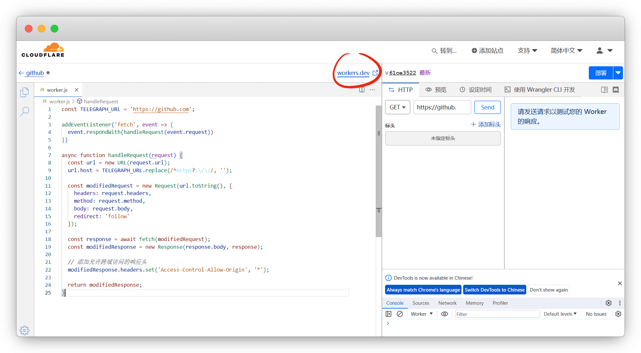Close the DevTools language notice
Image resolution: width=641 pixels, height=353 pixels.
[619, 283]
